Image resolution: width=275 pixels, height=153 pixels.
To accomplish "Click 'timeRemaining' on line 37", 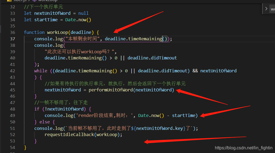I will [x=145, y=39].
